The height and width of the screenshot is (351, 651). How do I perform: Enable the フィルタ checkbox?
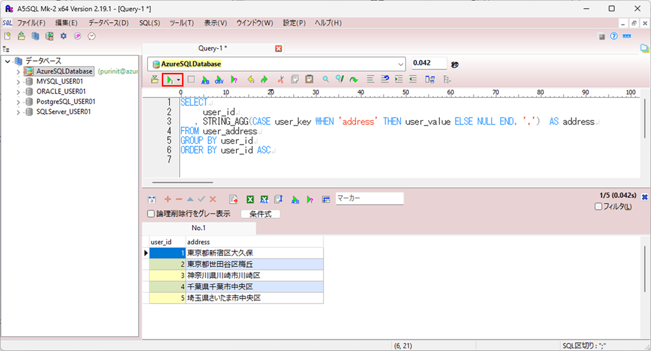point(598,207)
